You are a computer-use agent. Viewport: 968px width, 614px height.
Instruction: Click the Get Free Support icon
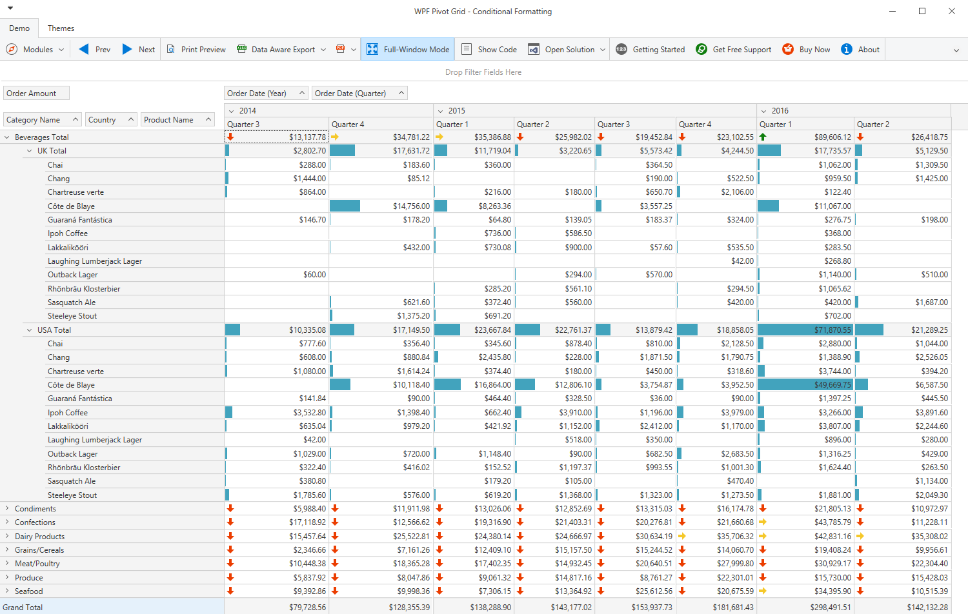point(701,50)
